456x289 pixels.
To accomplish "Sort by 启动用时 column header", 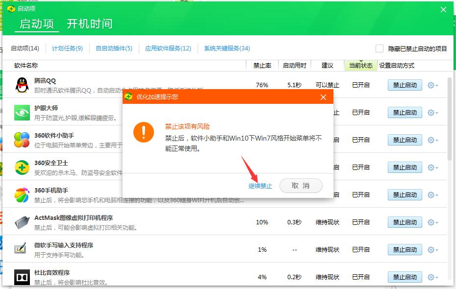I will [295, 66].
